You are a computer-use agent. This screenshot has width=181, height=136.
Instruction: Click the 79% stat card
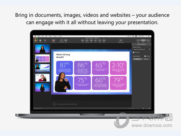coord(118,83)
